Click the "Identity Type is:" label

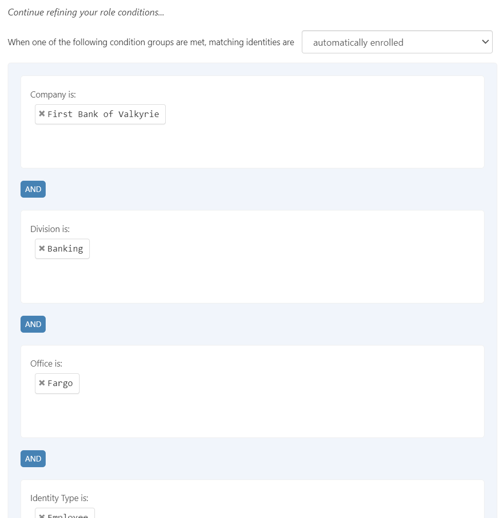59,498
